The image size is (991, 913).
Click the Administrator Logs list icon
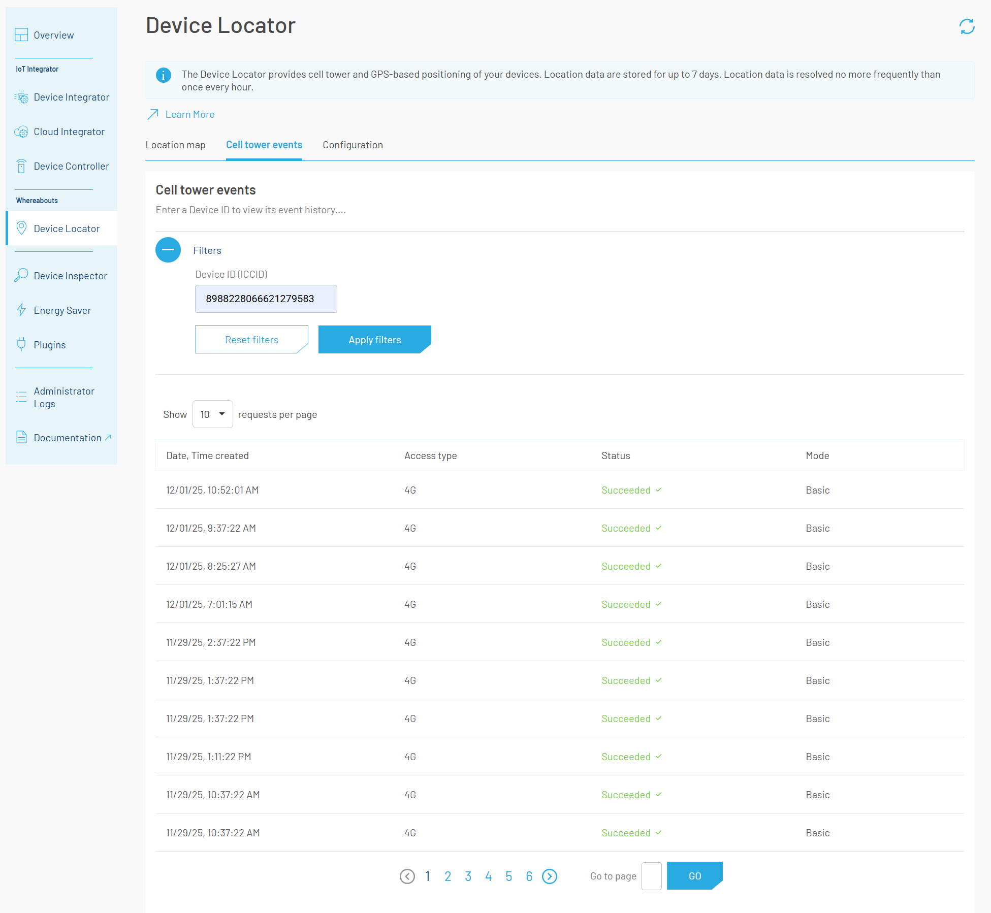pos(21,397)
